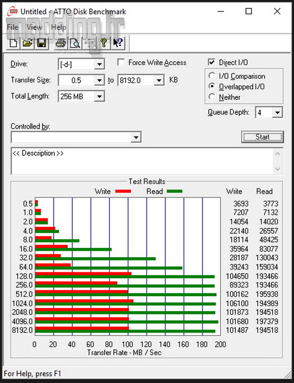Click the green Read legend swatch
This screenshot has height=383, width=294.
[174, 191]
